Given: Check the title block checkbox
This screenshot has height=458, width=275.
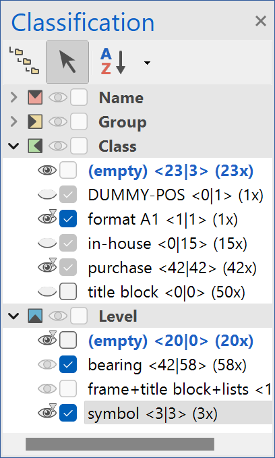Looking at the screenshot, I should (x=68, y=291).
